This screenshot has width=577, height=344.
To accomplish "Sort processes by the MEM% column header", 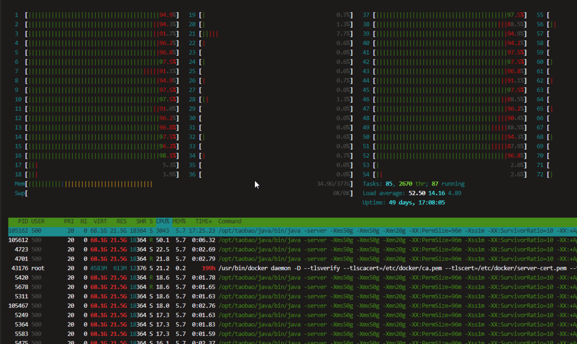I will click(x=179, y=221).
